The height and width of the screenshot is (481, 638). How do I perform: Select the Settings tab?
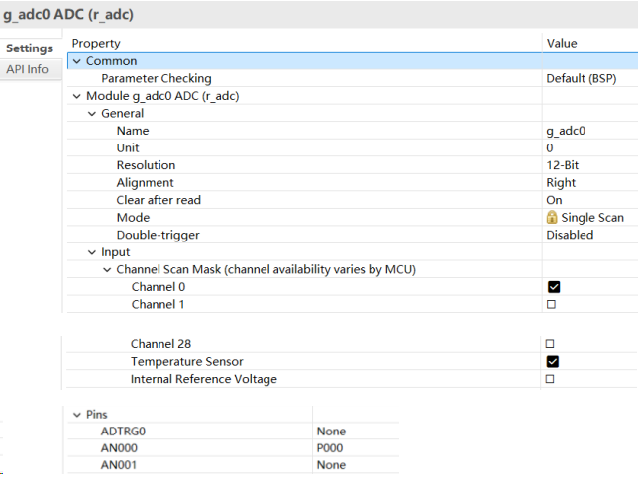coord(30,48)
